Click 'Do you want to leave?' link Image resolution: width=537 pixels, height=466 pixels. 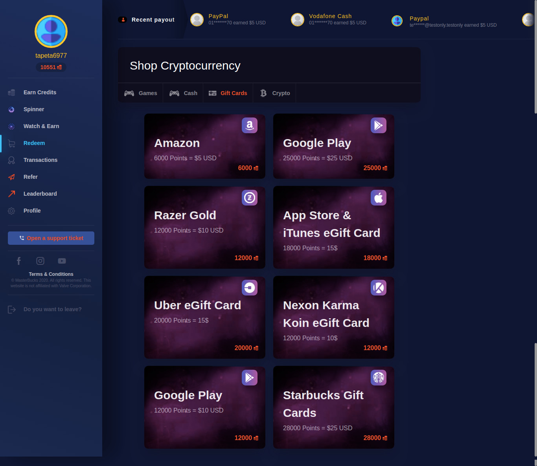pyautogui.click(x=53, y=309)
